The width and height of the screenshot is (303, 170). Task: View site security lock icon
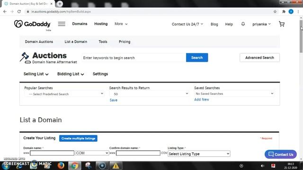point(28,11)
